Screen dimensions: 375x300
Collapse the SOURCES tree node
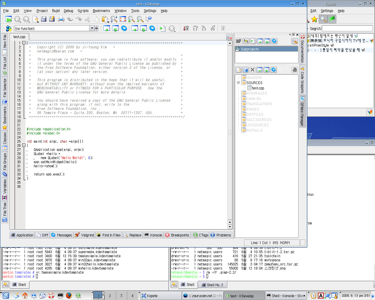238,83
